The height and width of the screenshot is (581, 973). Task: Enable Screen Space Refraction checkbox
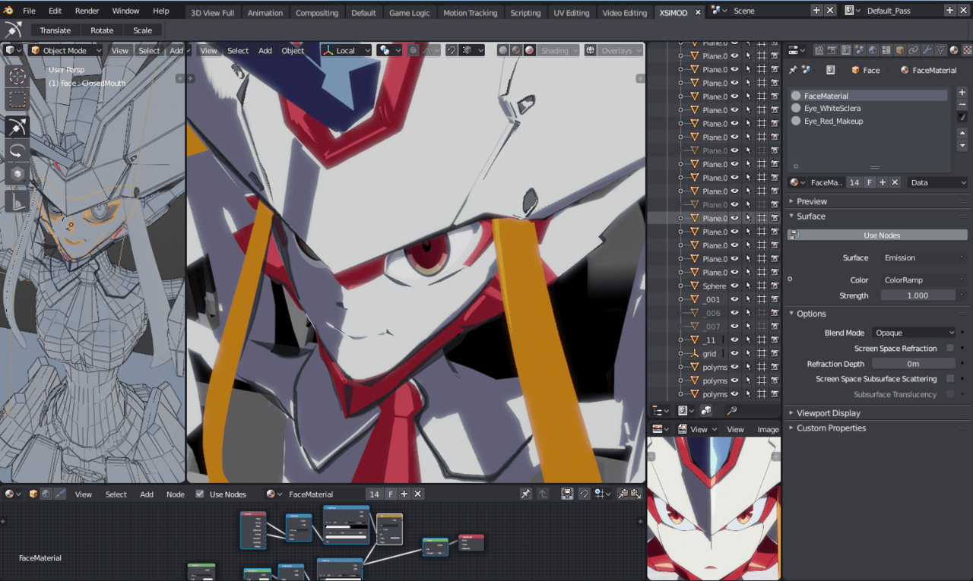950,348
